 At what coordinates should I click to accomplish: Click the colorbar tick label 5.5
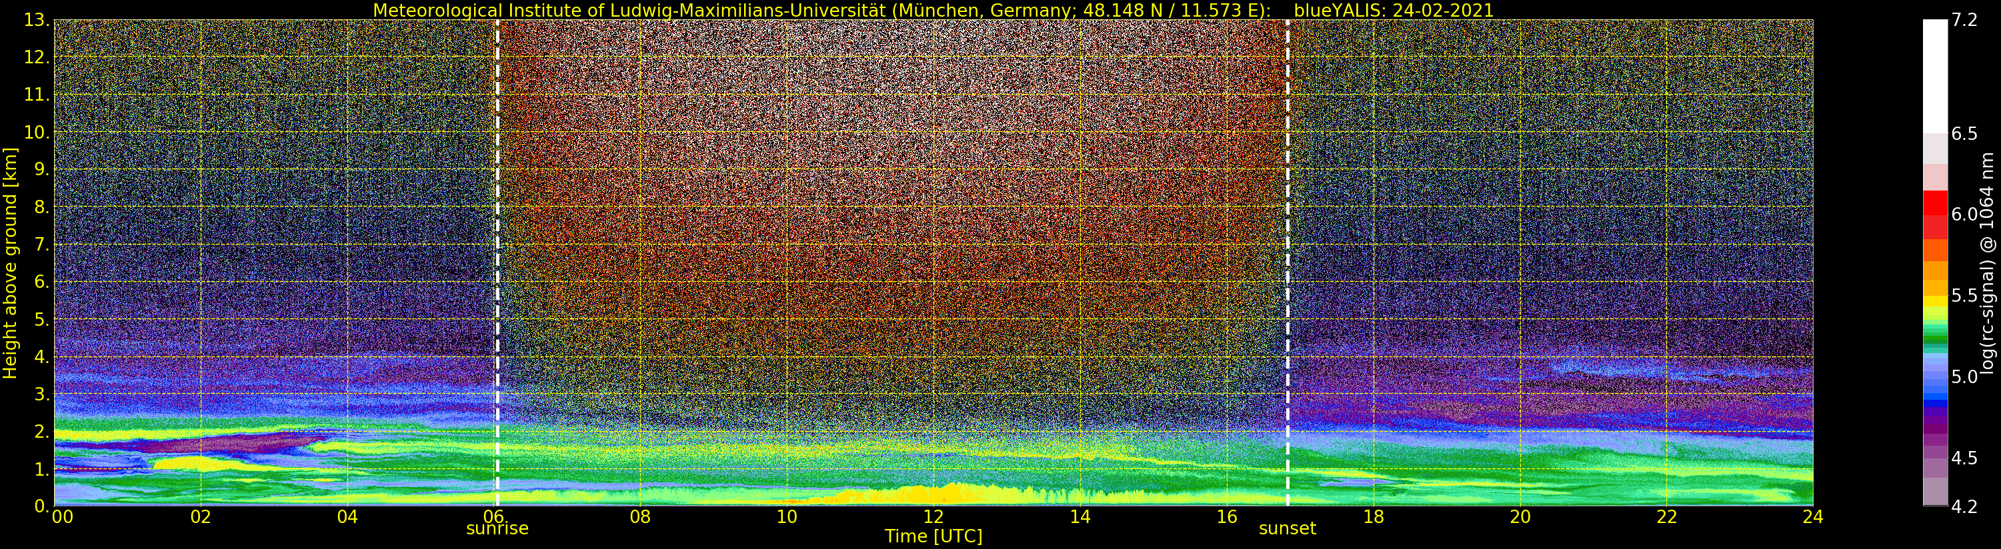point(1964,296)
